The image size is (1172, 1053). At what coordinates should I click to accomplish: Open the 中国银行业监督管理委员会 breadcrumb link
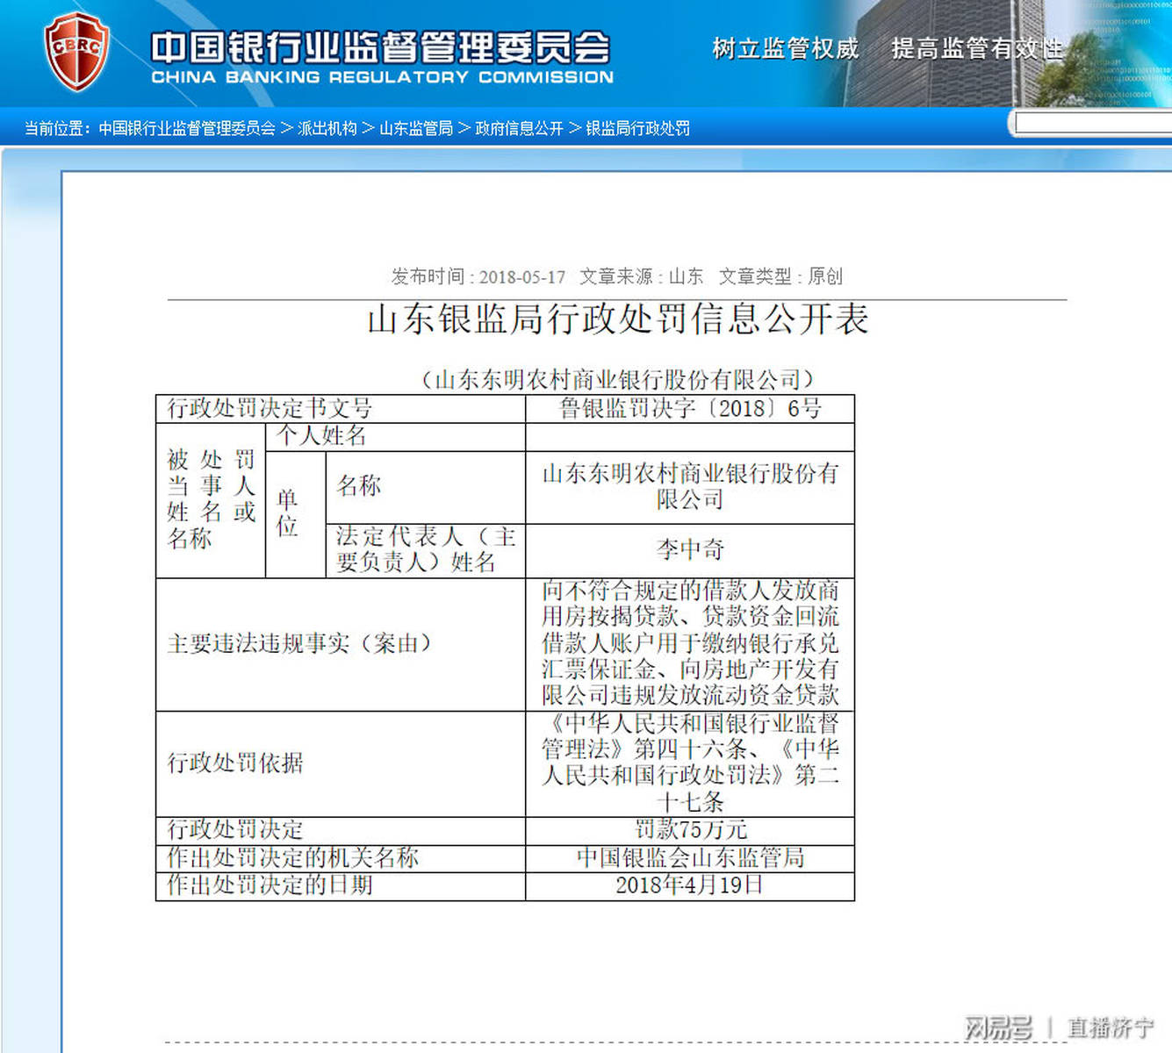tap(186, 128)
